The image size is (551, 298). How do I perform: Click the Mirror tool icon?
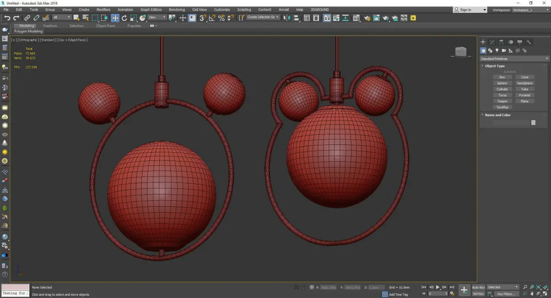pos(287,18)
